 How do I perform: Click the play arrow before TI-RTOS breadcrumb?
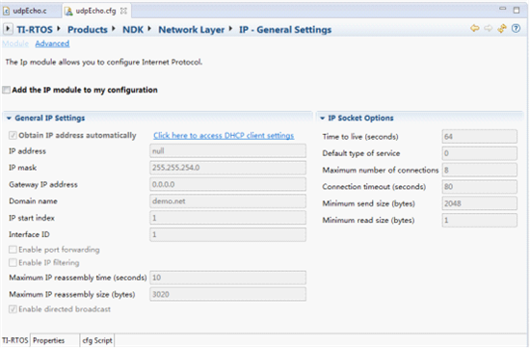8,29
